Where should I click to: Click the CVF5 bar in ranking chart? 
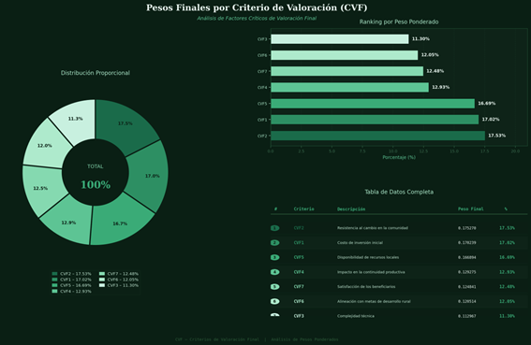[x=373, y=104]
